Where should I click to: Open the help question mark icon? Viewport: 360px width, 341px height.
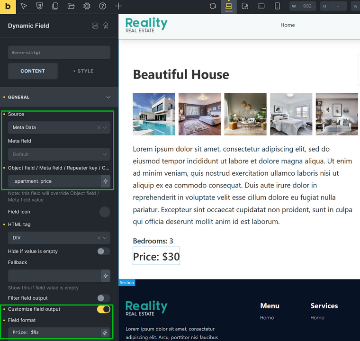coord(103,6)
